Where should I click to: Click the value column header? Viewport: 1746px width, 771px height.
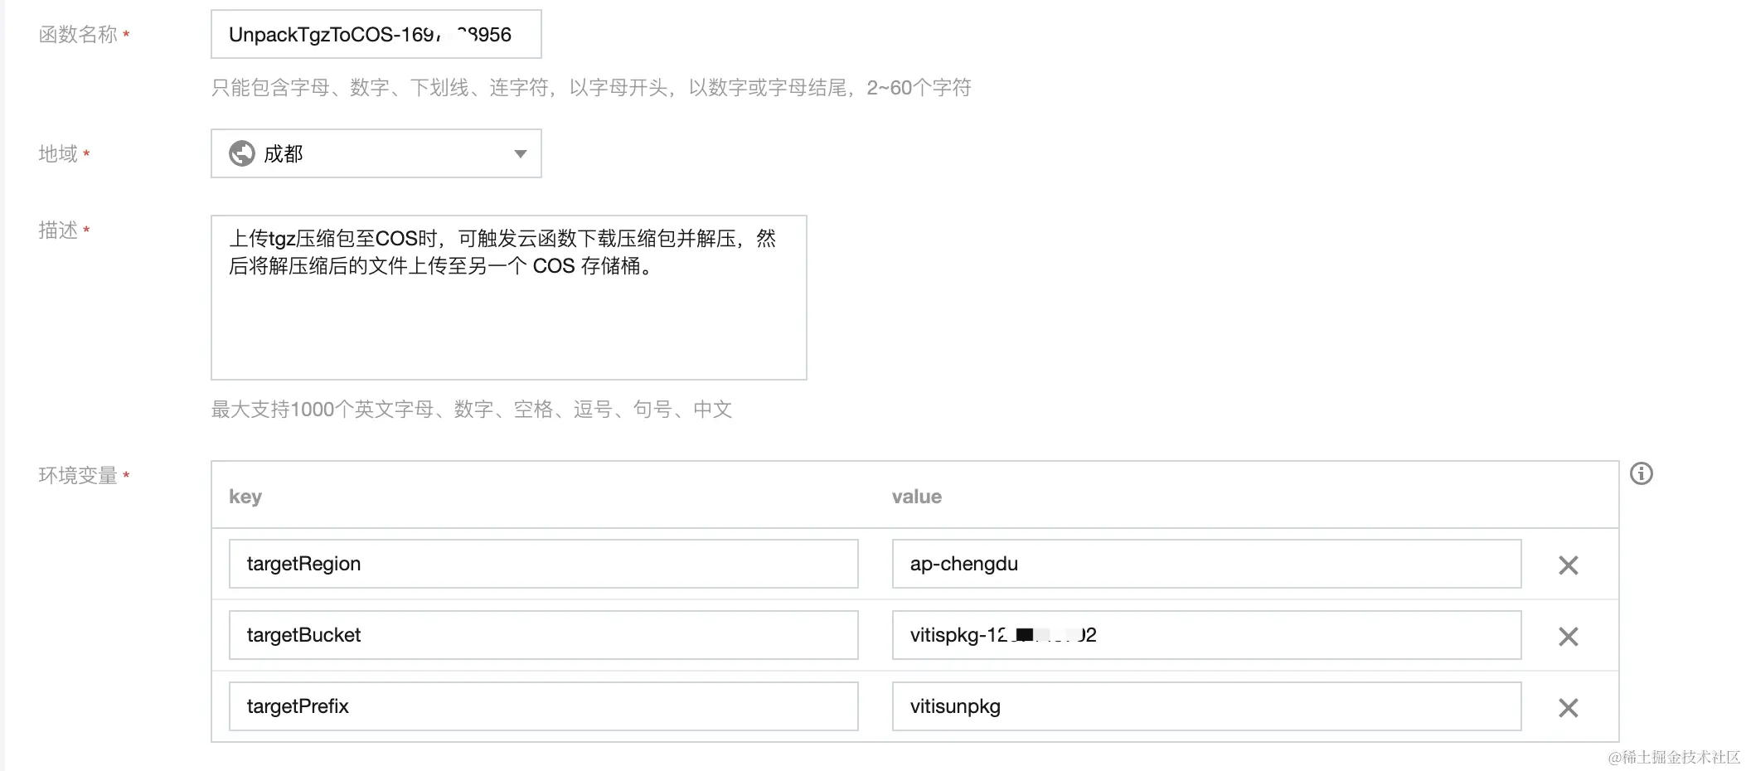[x=916, y=497]
